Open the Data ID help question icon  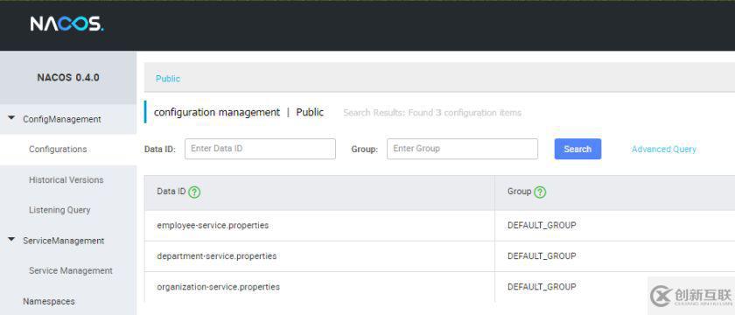coord(194,192)
